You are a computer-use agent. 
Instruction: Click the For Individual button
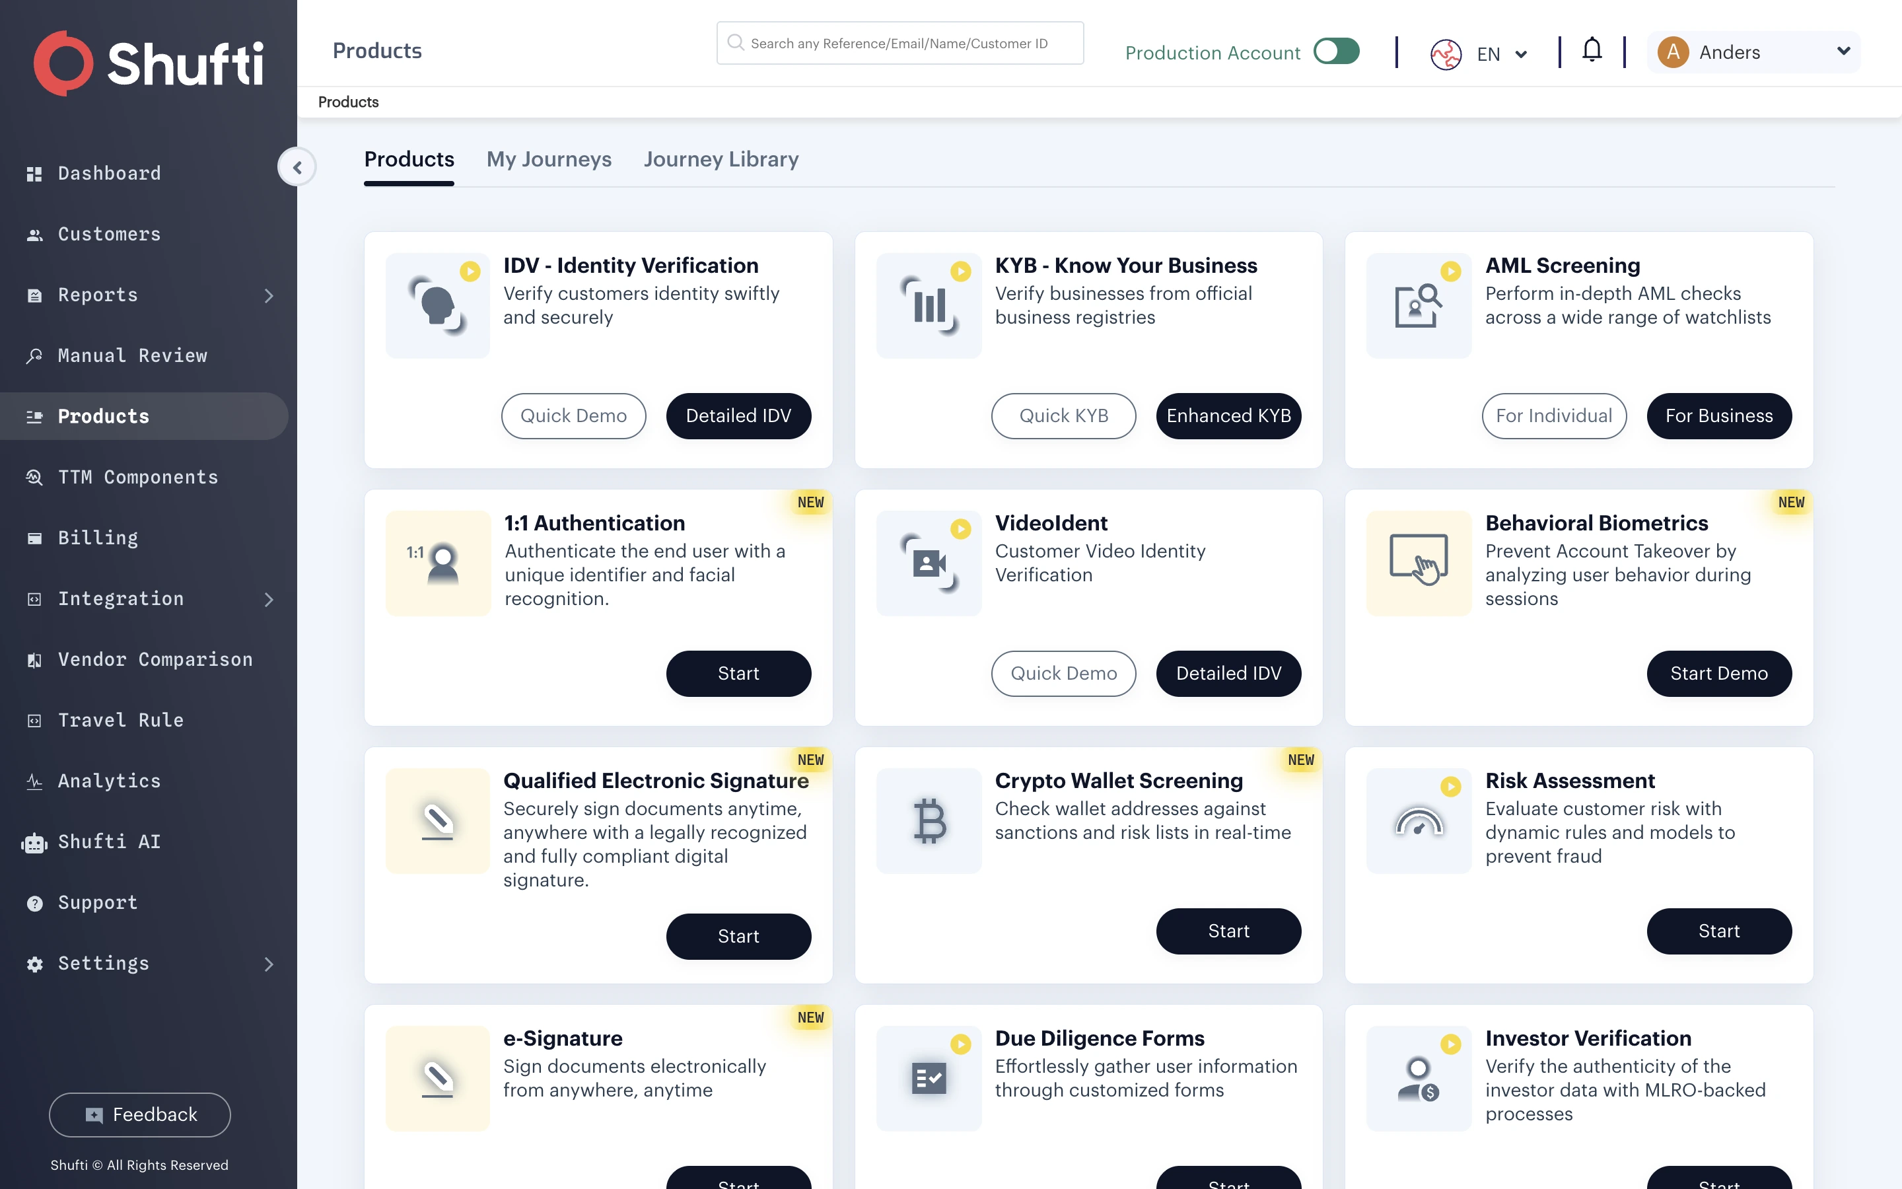(x=1554, y=416)
